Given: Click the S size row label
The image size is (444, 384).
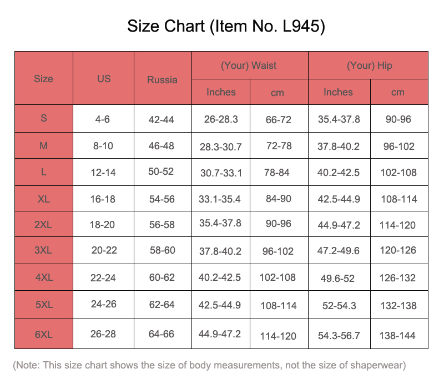Looking at the screenshot, I should click(x=43, y=118).
